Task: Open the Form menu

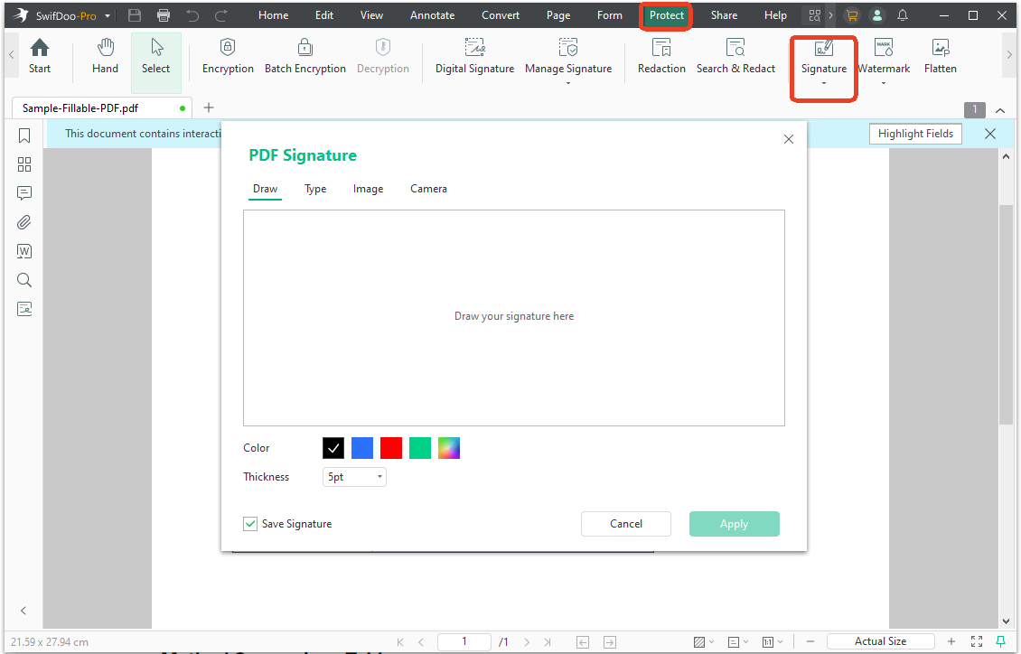Action: (x=610, y=15)
